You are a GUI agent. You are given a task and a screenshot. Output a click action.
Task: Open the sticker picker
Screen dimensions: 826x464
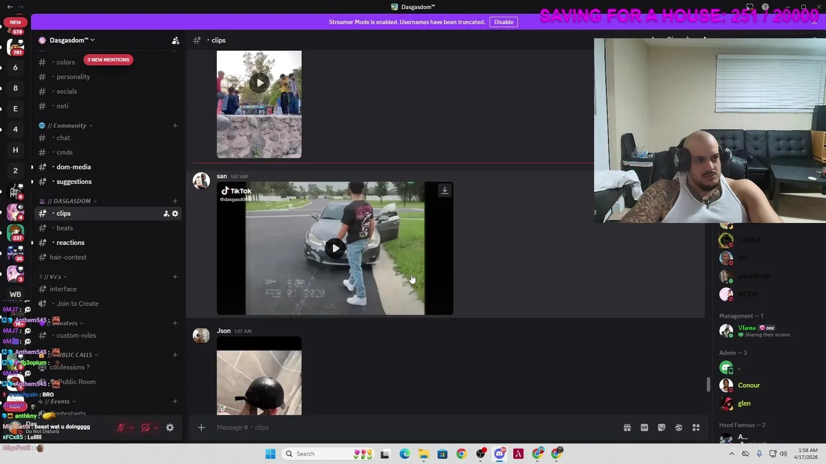point(661,427)
